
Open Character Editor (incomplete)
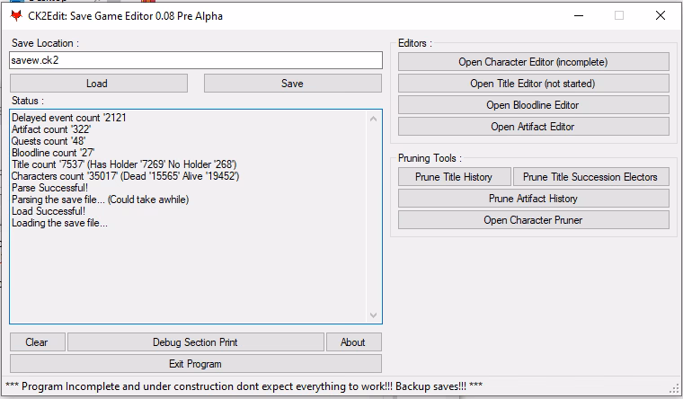(534, 62)
